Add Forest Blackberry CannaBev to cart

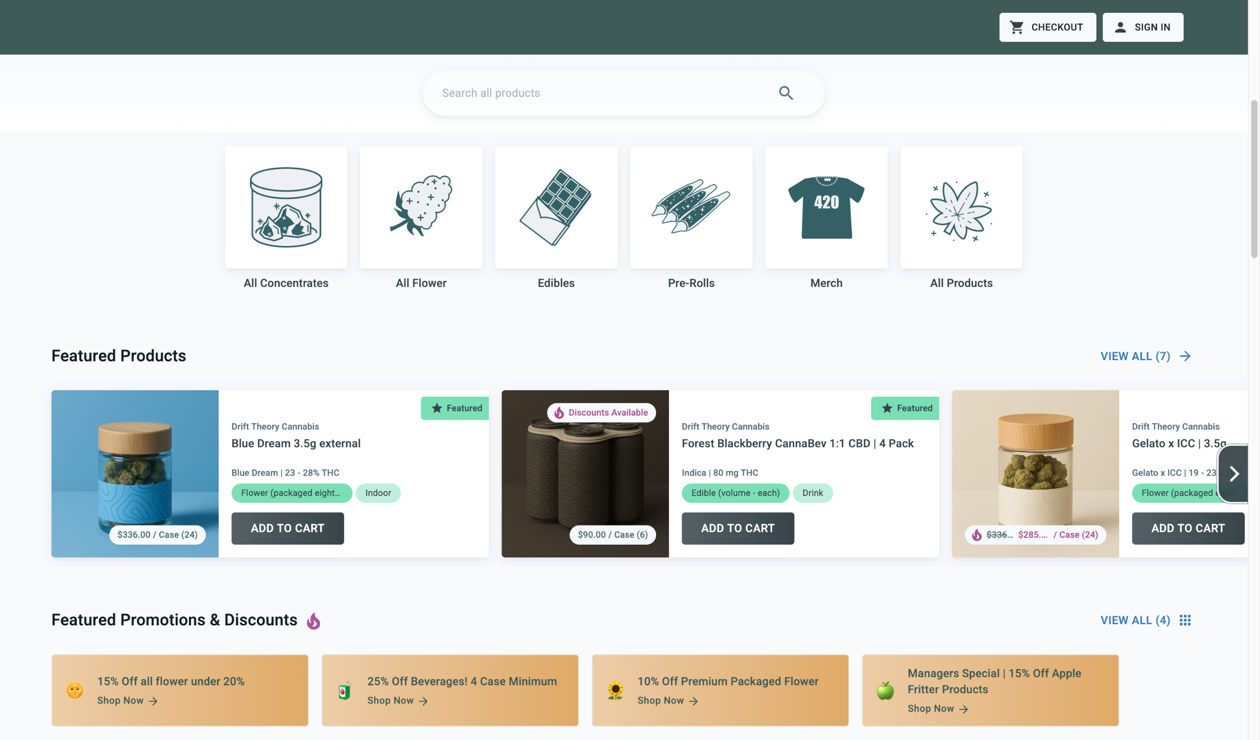(737, 528)
